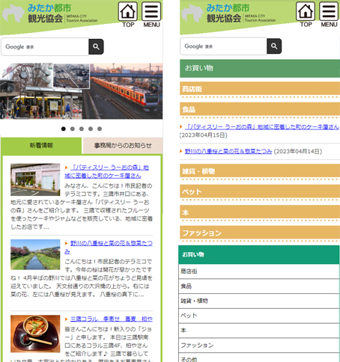Click the Nogawa river thumbnail
The height and width of the screenshot is (362, 340).
pos(35,254)
